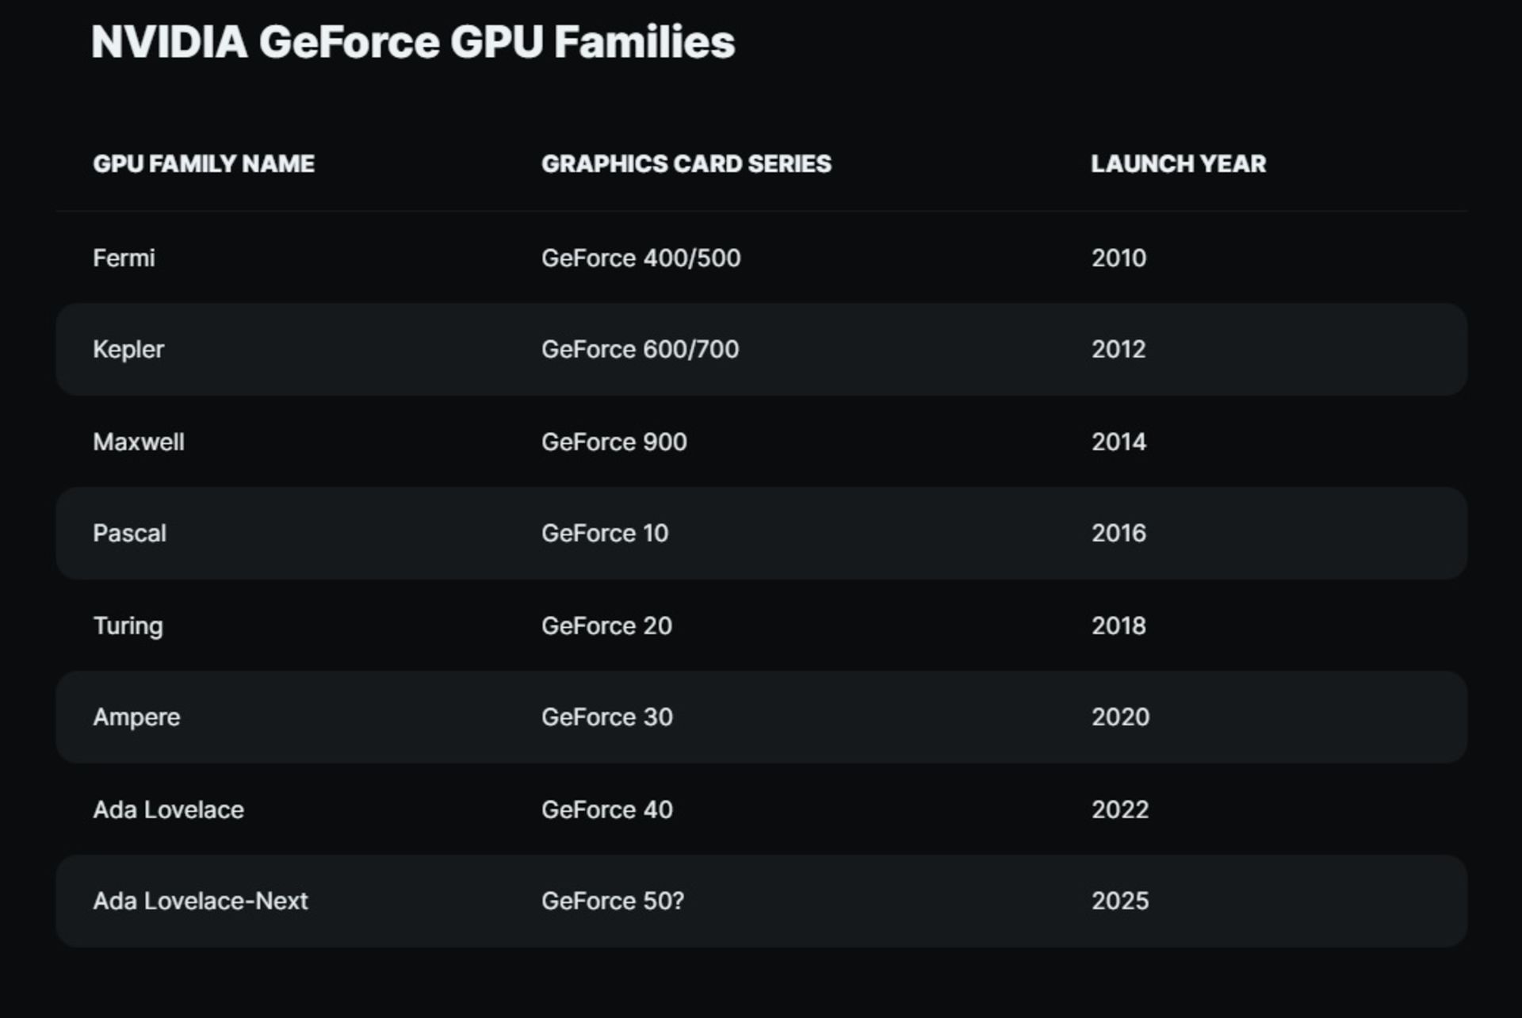Select the GeForce 400/500 cell
1522x1018 pixels.
tap(641, 258)
